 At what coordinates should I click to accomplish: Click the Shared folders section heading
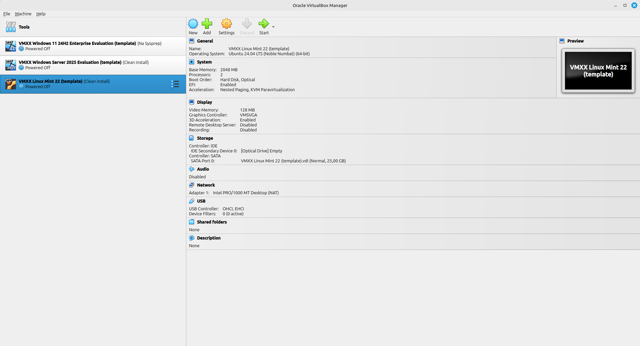click(212, 222)
